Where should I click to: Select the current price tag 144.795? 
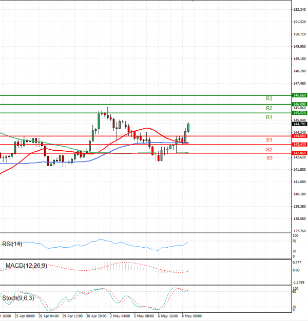coord(299,124)
